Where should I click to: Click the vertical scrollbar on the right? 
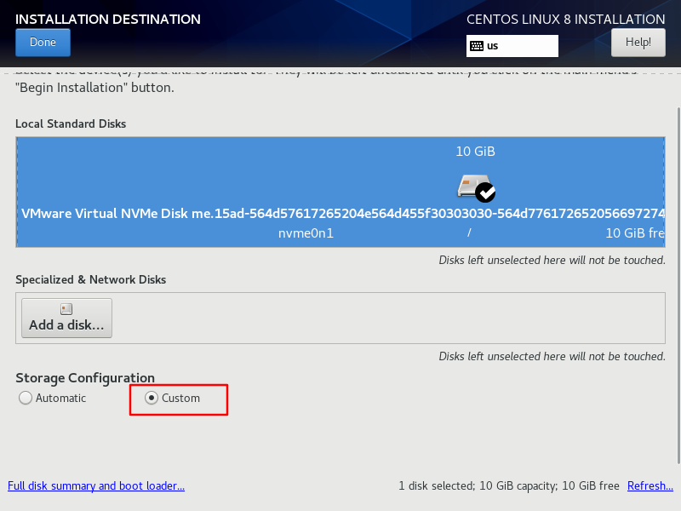[678, 284]
